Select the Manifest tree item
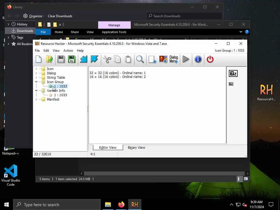Screen dimensions: 280x210 pyautogui.click(x=53, y=99)
